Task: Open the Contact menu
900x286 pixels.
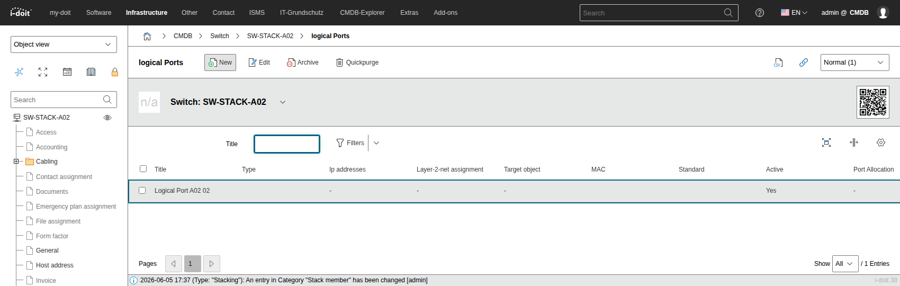Action: pos(223,13)
